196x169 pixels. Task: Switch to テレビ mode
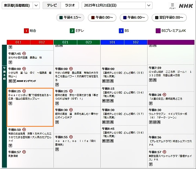click(52, 5)
